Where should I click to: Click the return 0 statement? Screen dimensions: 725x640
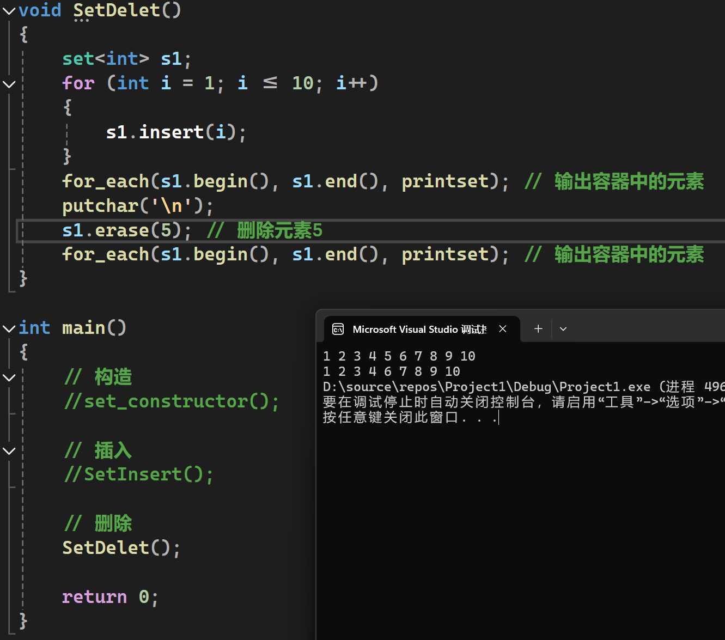(110, 596)
